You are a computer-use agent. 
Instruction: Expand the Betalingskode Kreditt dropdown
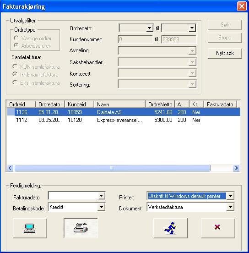click(x=101, y=207)
